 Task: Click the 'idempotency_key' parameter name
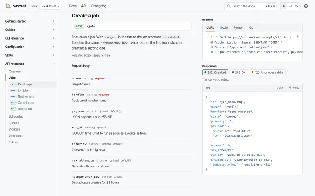86,177
